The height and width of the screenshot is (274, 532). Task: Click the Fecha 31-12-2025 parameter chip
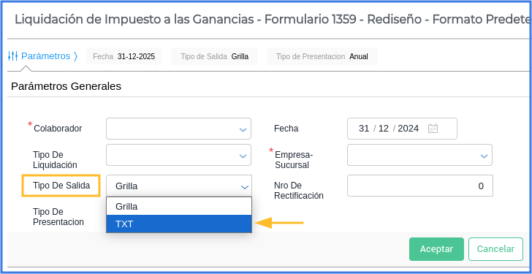(123, 56)
